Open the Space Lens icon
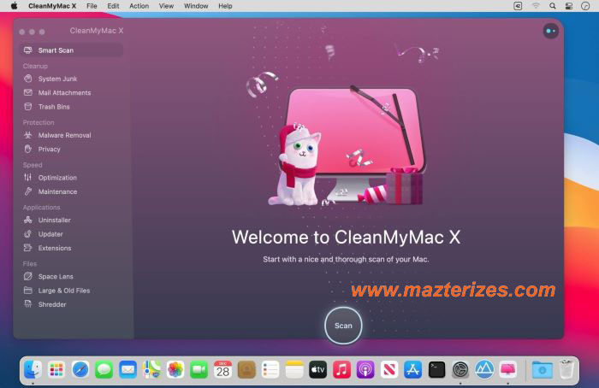 tap(28, 276)
